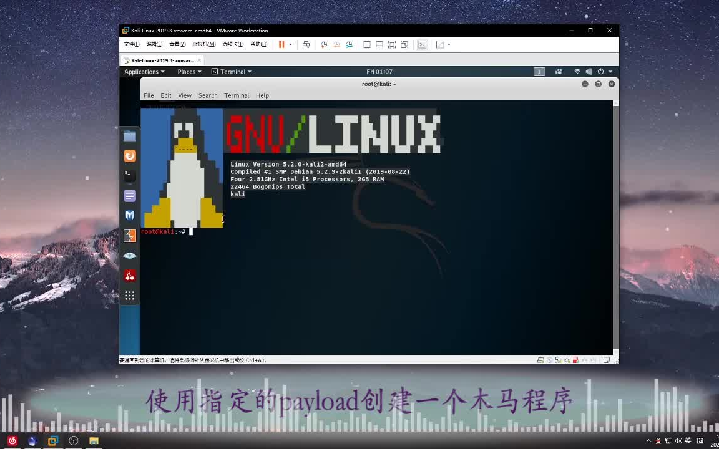Toggle the VMware library panel visibility
The width and height of the screenshot is (719, 449).
click(x=367, y=44)
